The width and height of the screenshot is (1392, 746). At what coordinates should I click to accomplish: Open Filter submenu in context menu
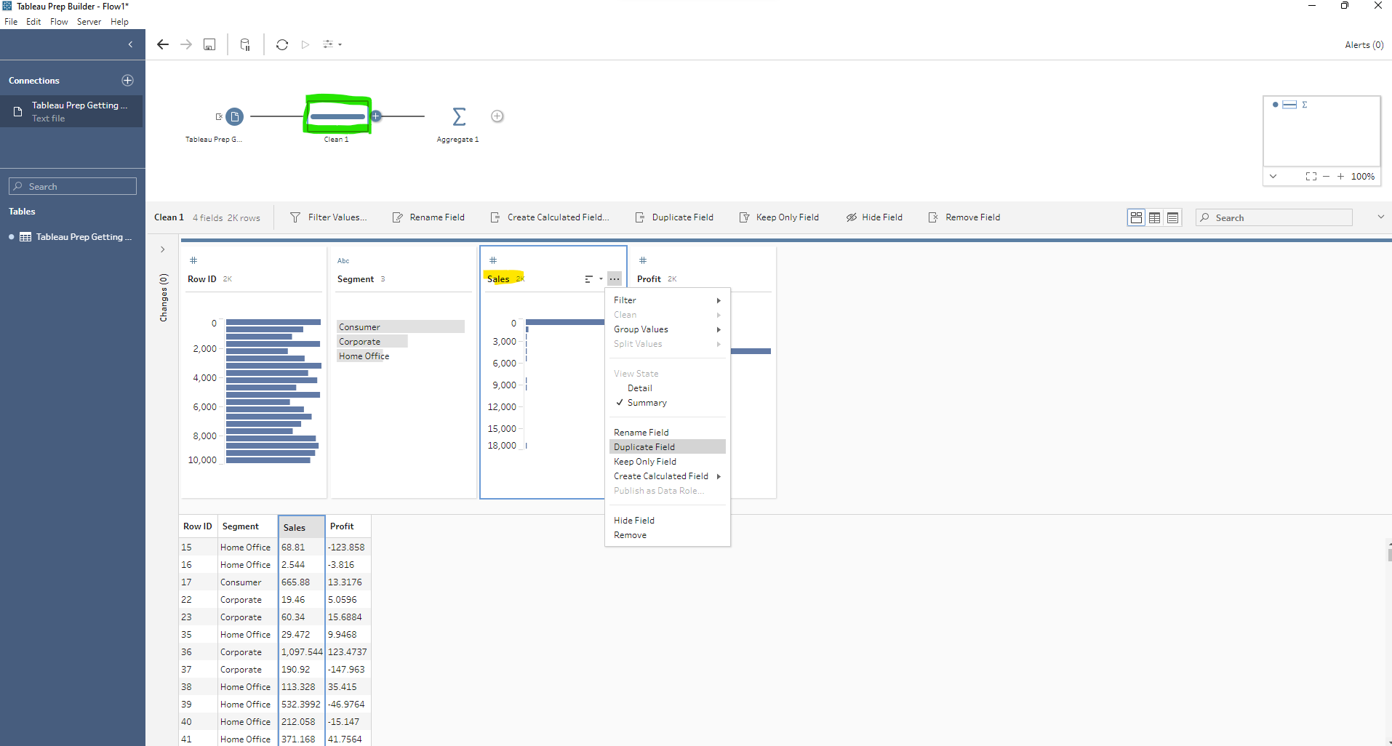(x=667, y=300)
